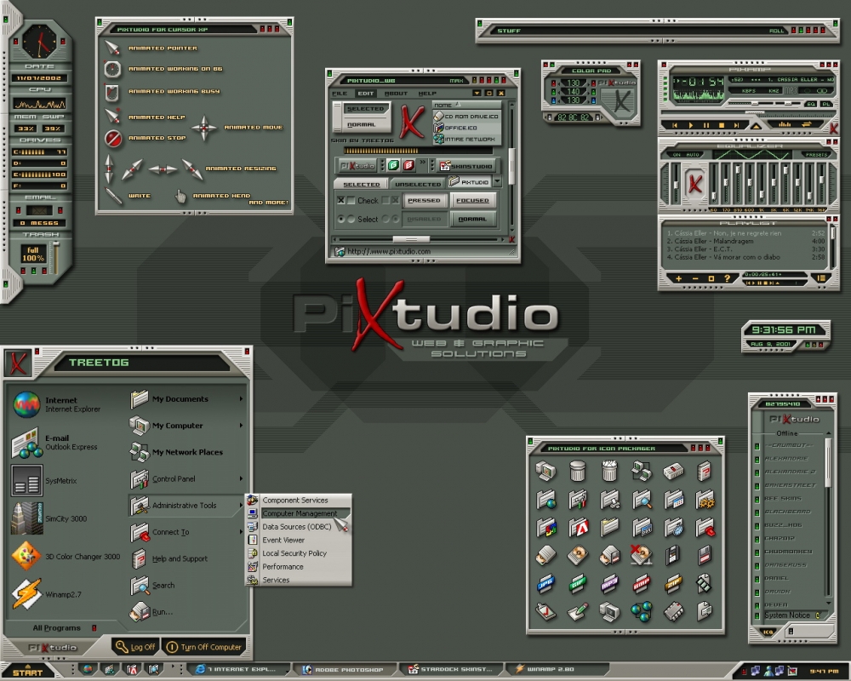
Task: Click the eject triangle in Pixamp
Action: point(756,126)
